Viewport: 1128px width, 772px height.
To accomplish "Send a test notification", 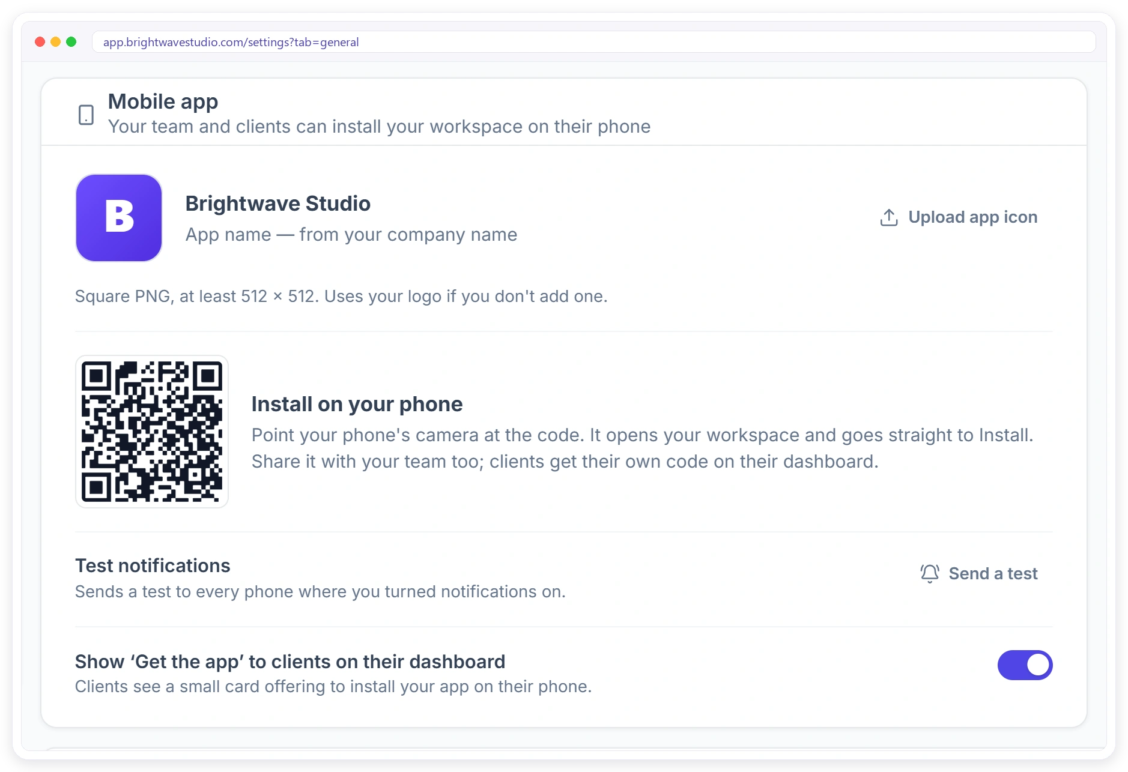I will pyautogui.click(x=979, y=573).
